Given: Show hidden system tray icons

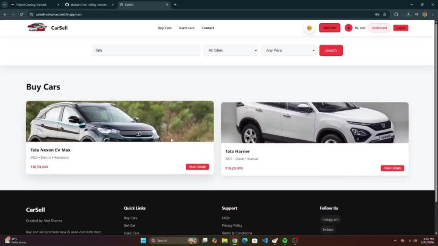Looking at the screenshot, I should 395,240.
